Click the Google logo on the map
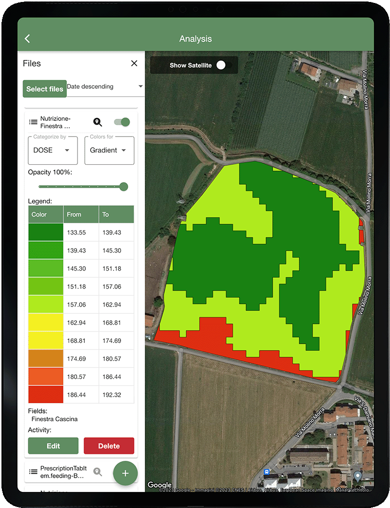390x508 pixels. pos(159,484)
